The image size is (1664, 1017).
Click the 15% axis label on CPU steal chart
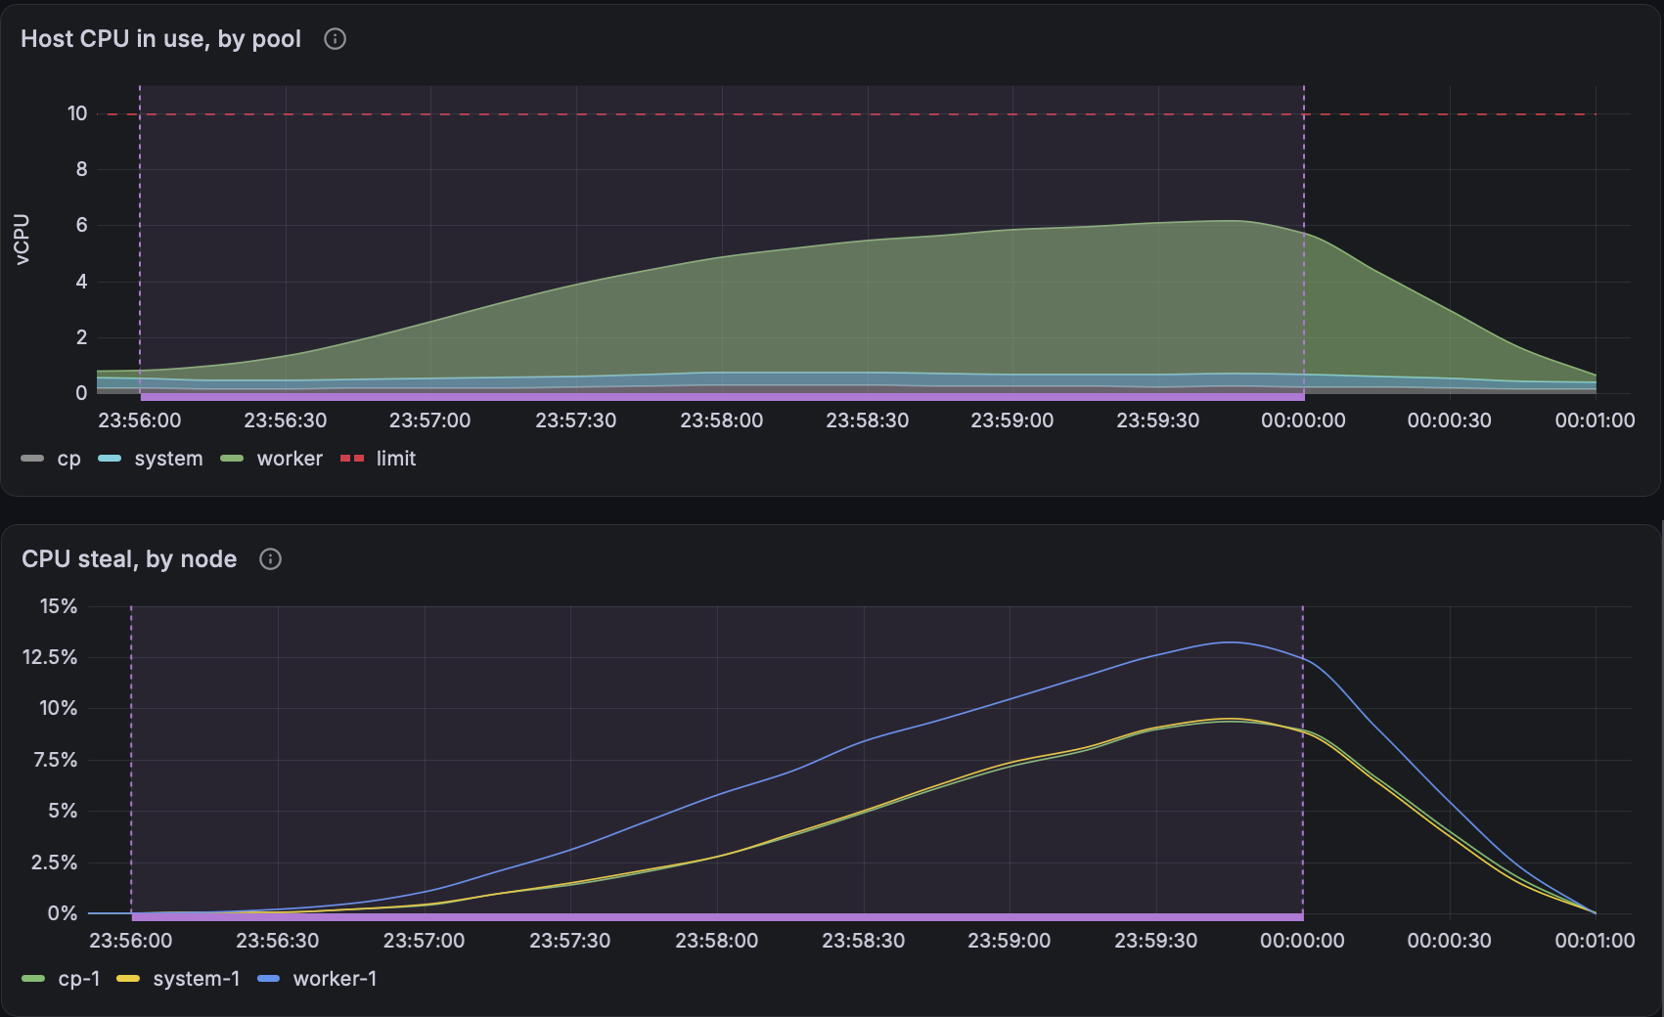[58, 606]
